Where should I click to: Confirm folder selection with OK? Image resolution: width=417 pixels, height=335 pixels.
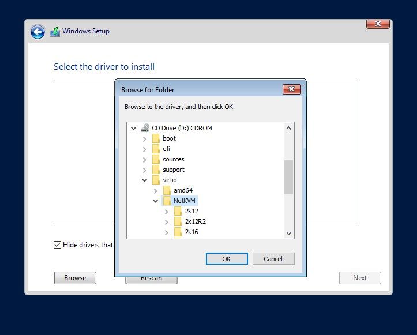click(227, 259)
